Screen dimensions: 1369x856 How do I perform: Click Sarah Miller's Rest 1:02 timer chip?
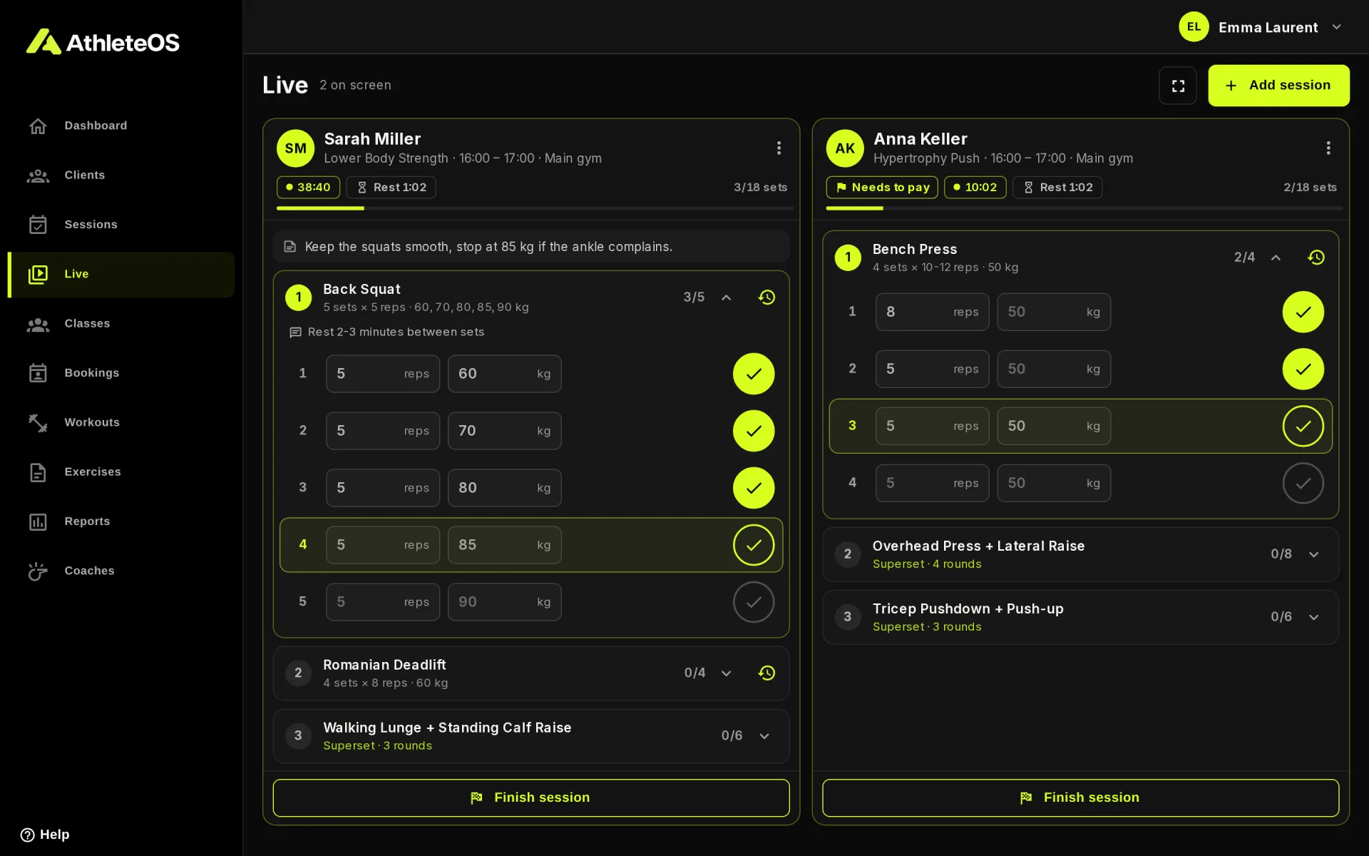pos(391,188)
